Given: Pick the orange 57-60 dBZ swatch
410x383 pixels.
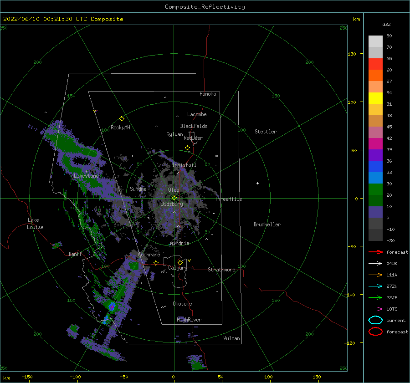Looking at the screenshot, I should coord(375,76).
